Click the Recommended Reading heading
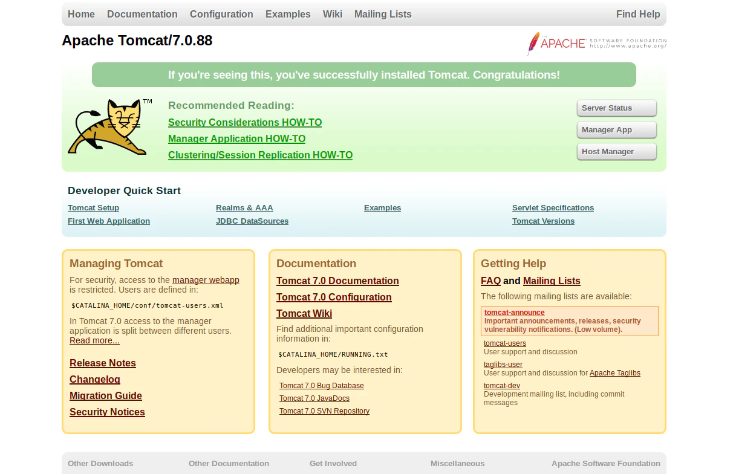This screenshot has width=736, height=474. tap(231, 105)
